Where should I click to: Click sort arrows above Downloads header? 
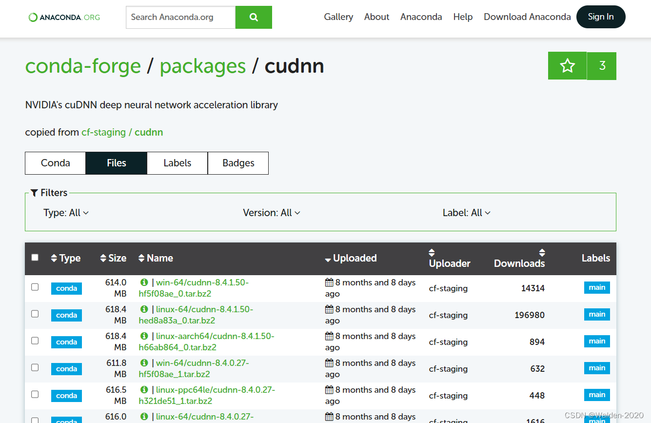coord(542,253)
